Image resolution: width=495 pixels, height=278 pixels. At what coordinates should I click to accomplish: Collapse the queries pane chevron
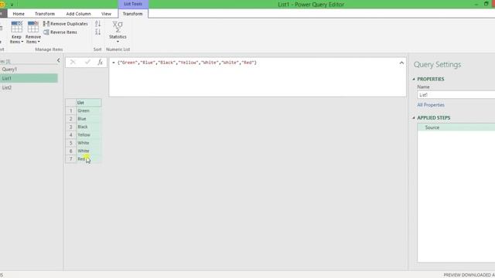(59, 60)
